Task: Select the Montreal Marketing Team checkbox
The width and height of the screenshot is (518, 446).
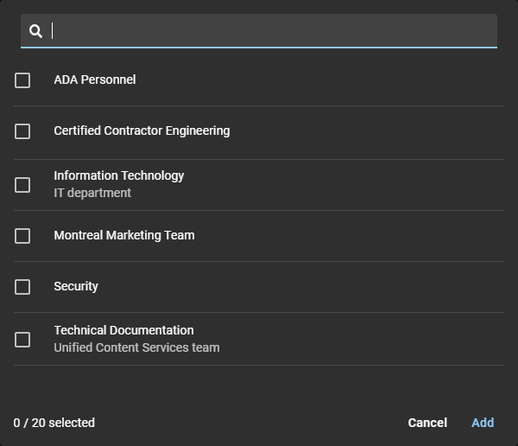Action: (x=22, y=236)
